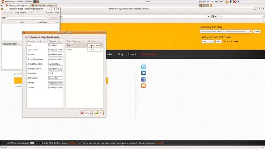Close the Tamper Popup dialog
265x149 pixels.
[104, 33]
